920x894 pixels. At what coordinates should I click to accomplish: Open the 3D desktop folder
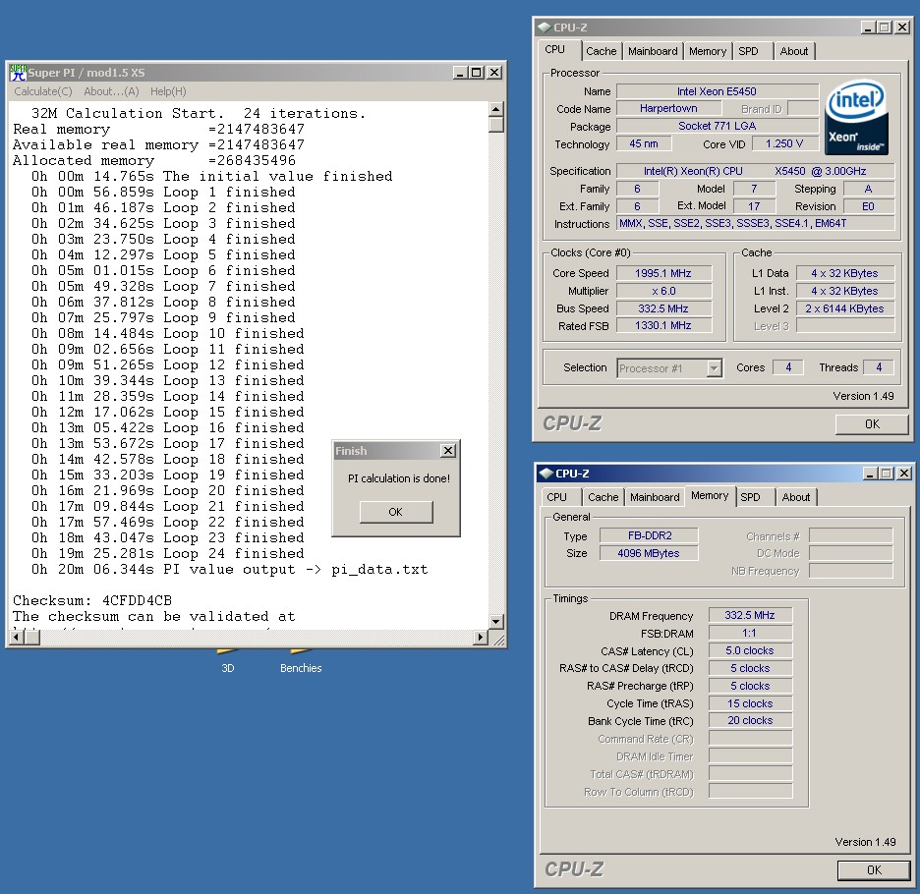click(228, 662)
